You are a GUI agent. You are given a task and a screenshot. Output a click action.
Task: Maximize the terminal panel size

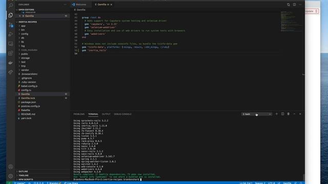[294, 114]
